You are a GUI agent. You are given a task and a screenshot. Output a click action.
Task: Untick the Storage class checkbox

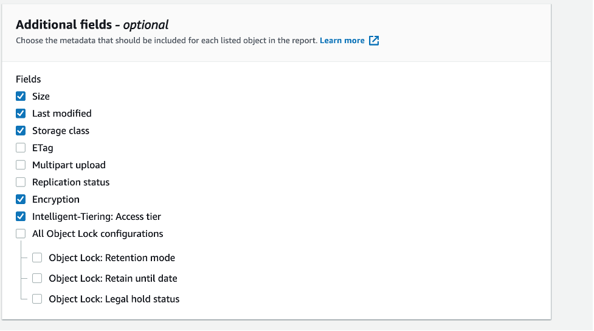click(x=21, y=131)
